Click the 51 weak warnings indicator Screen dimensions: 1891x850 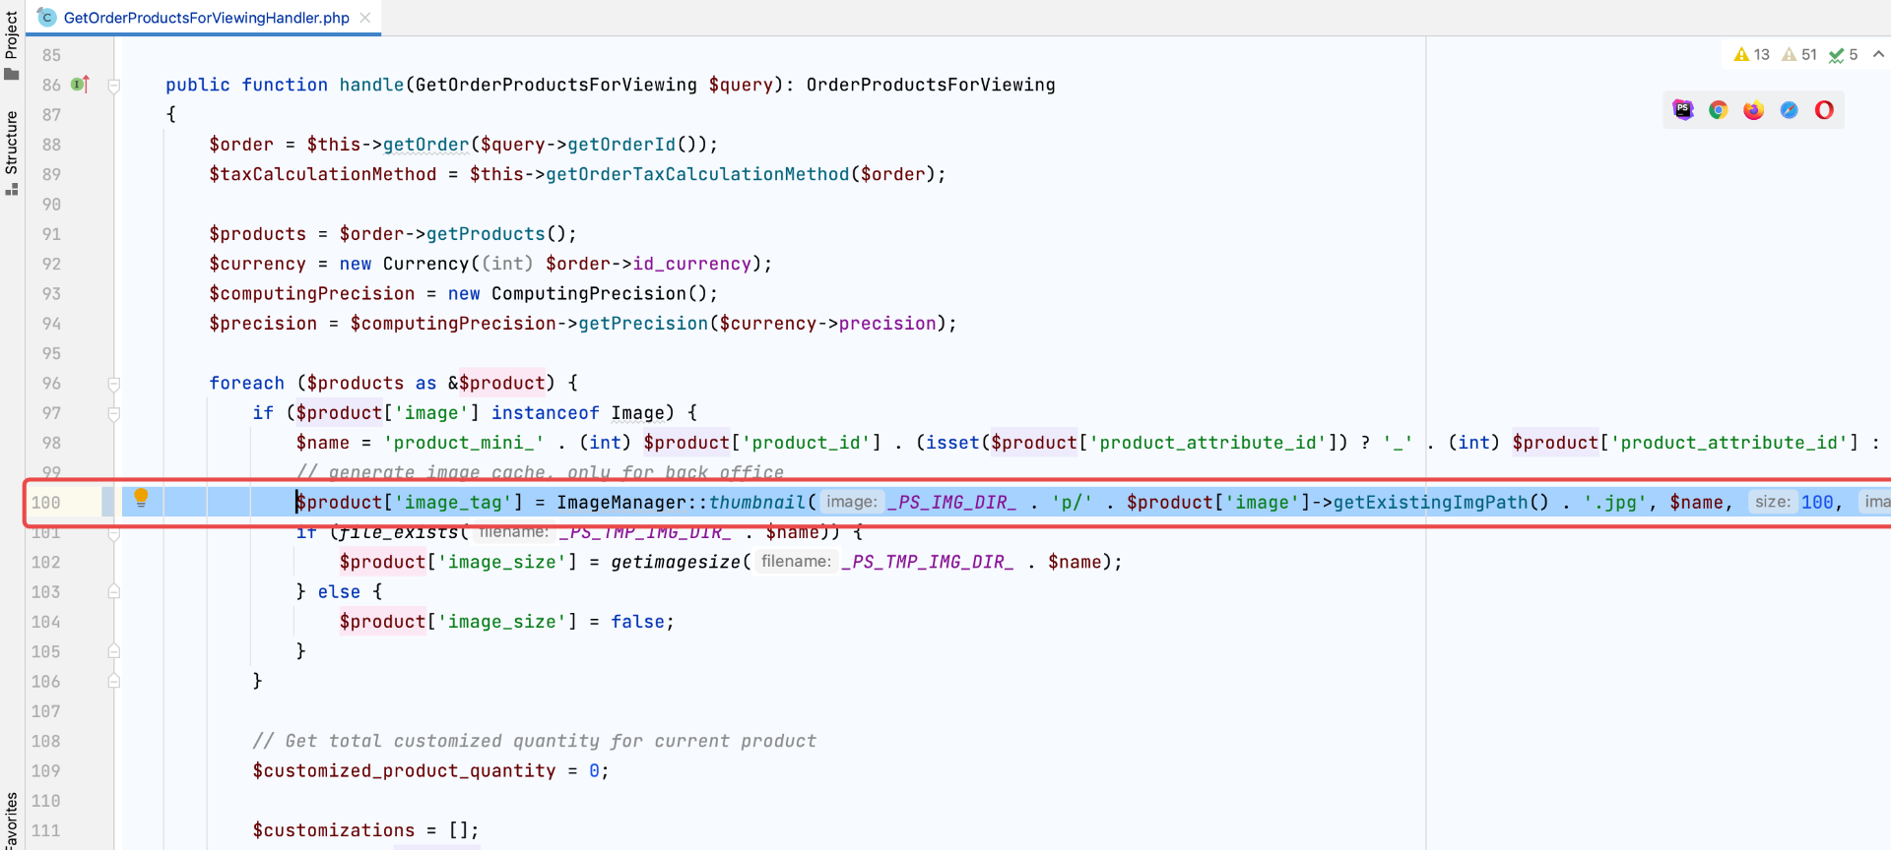click(x=1799, y=55)
